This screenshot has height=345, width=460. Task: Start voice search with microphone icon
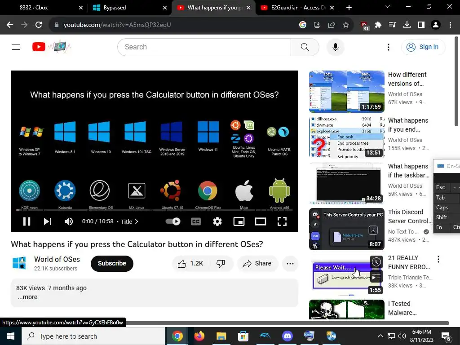point(335,47)
